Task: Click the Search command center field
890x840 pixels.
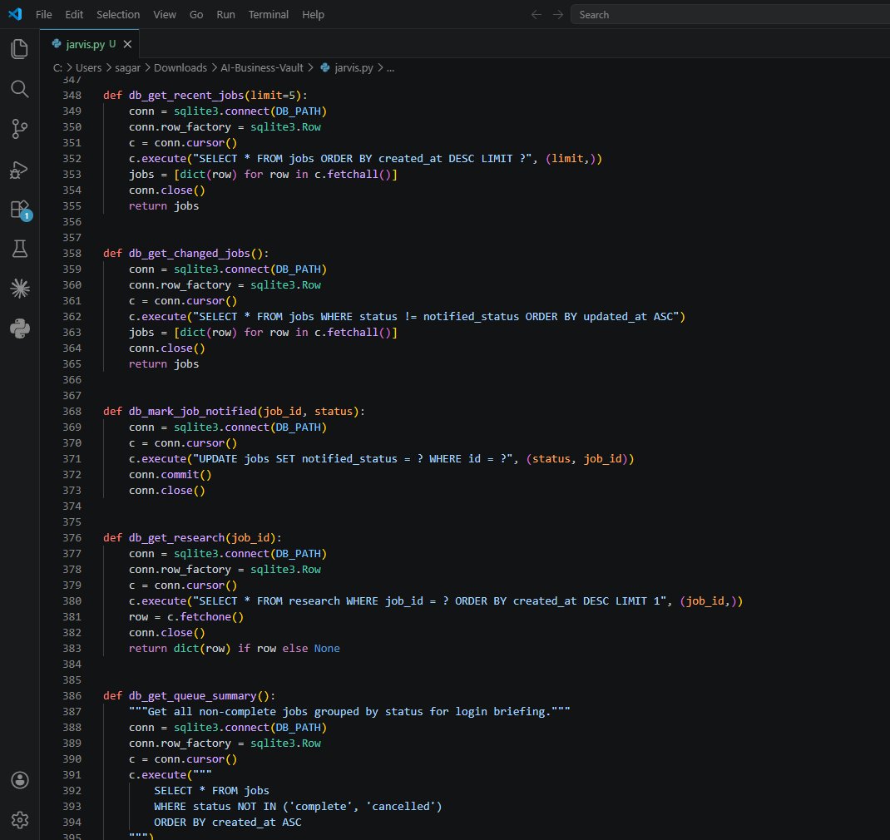Action: tap(730, 15)
